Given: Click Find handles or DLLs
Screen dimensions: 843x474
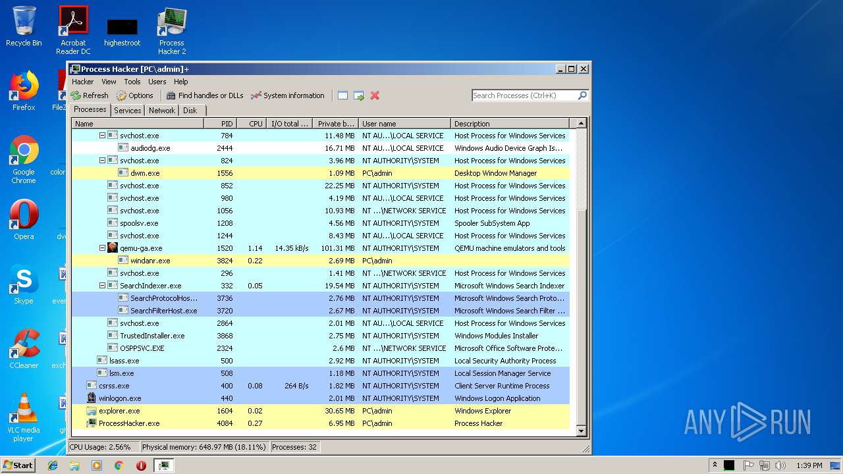Looking at the screenshot, I should [205, 95].
